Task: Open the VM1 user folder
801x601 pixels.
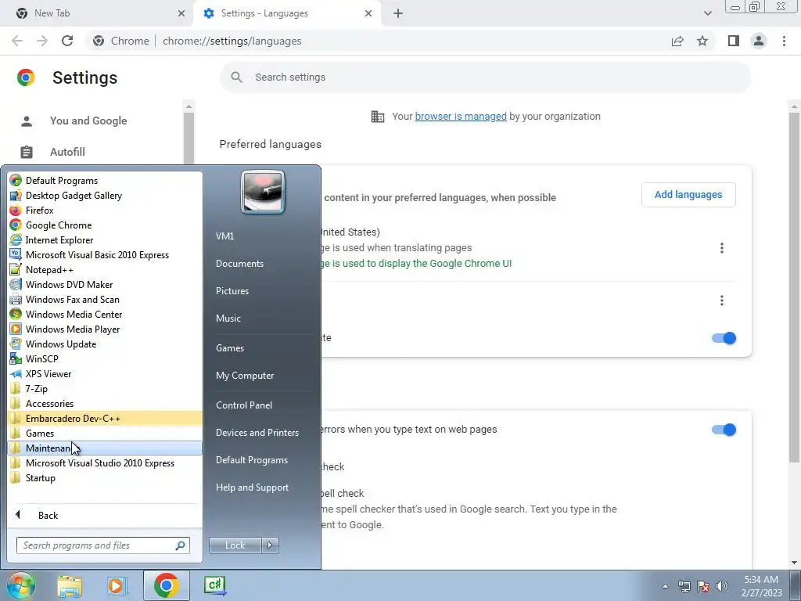Action: (224, 236)
